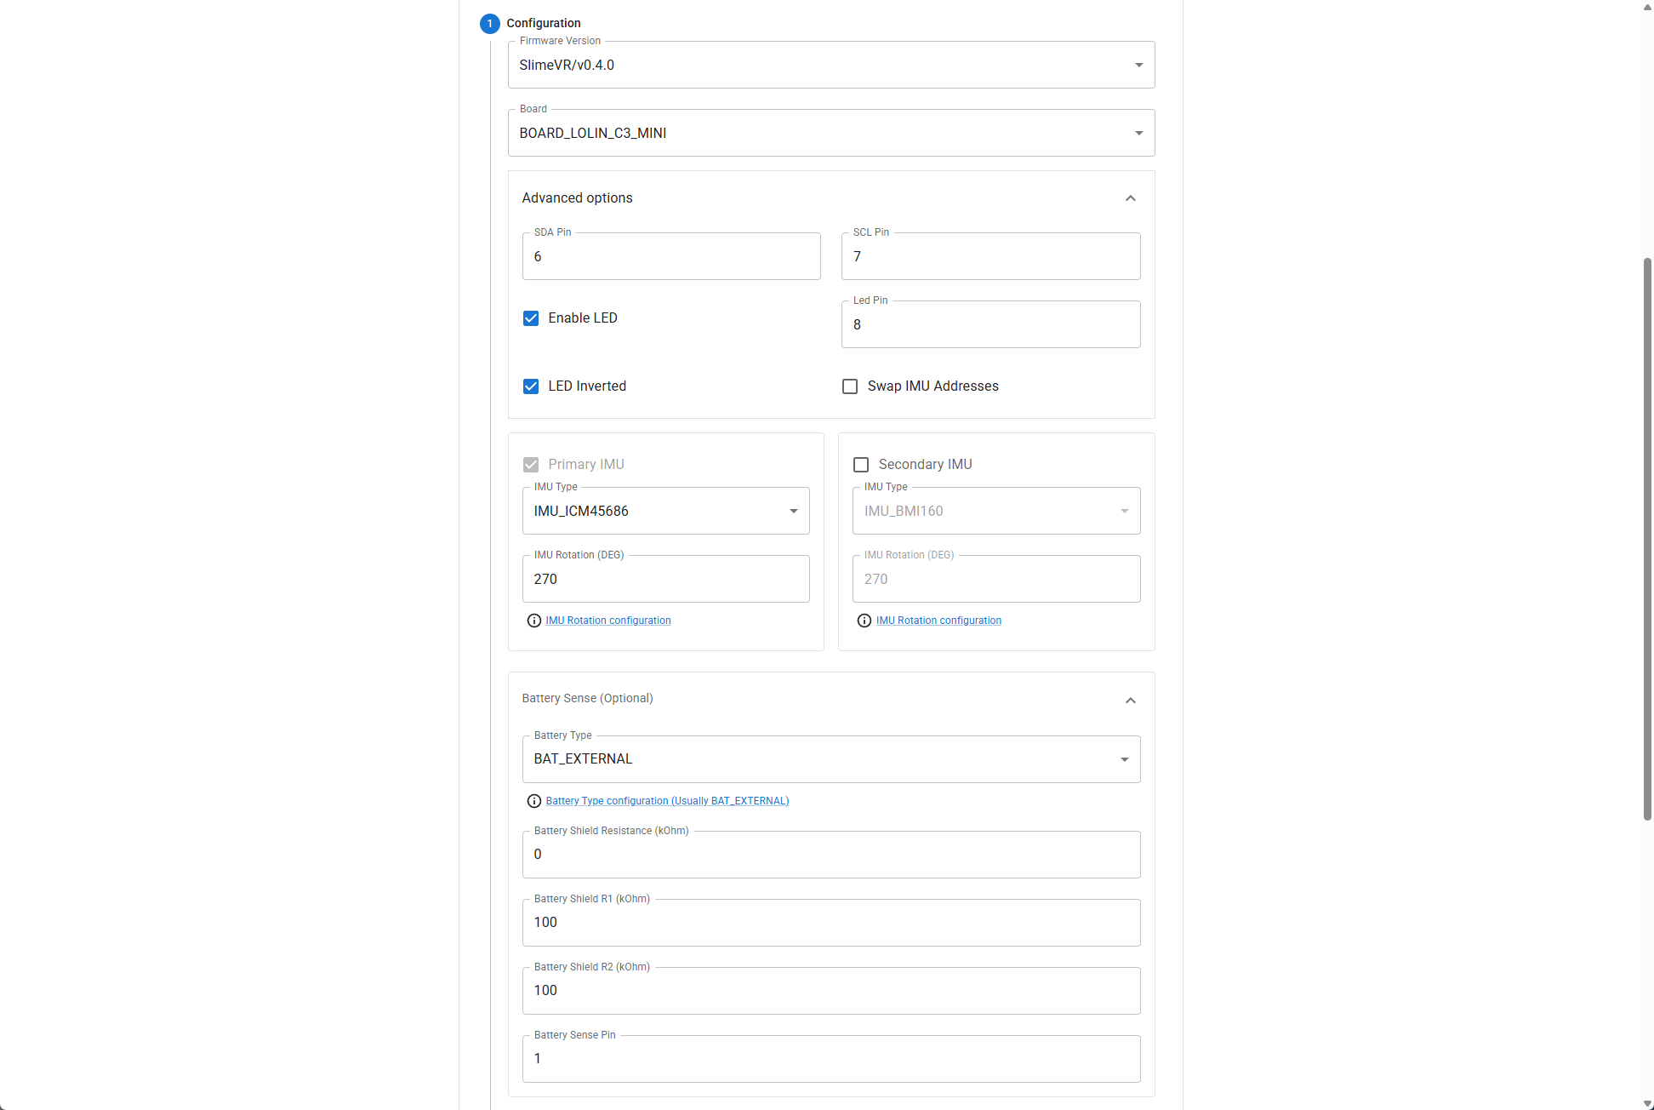Enable the Secondary IMU checkbox
The image size is (1654, 1110).
click(860, 465)
